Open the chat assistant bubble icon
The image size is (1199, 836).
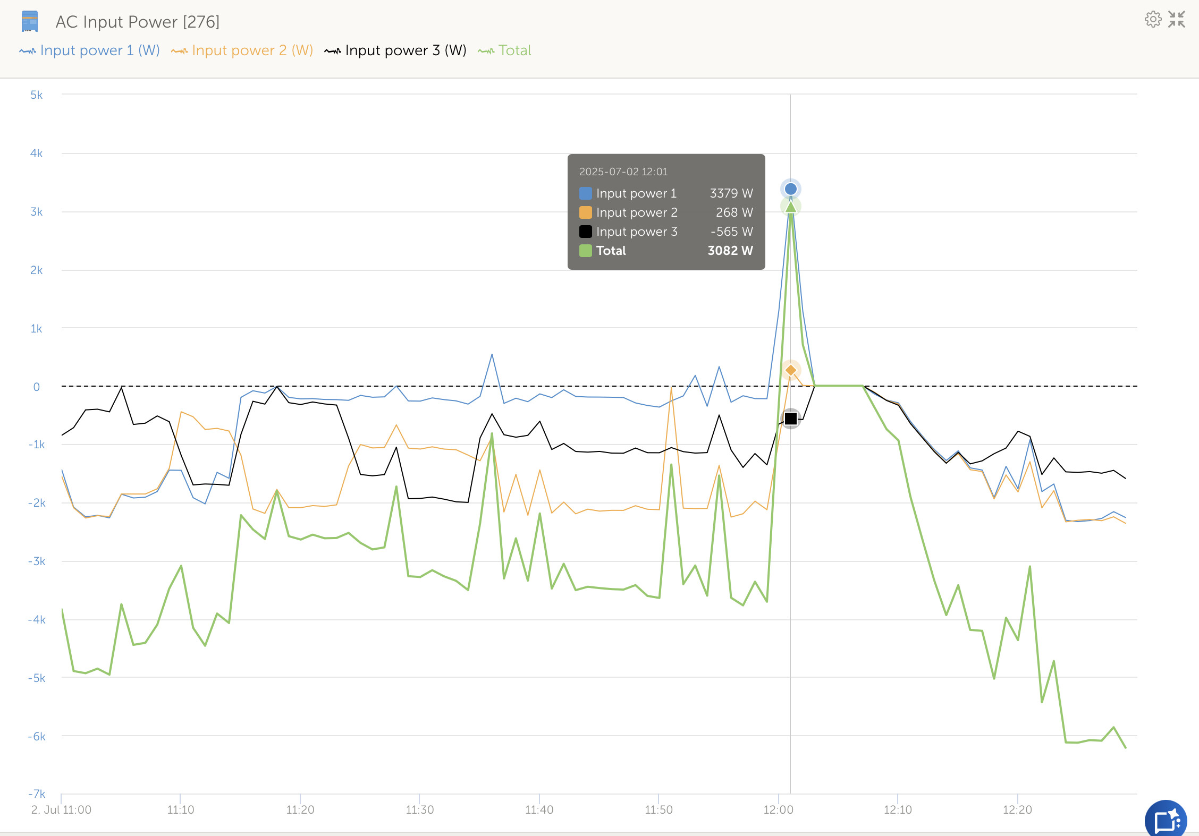(1166, 821)
